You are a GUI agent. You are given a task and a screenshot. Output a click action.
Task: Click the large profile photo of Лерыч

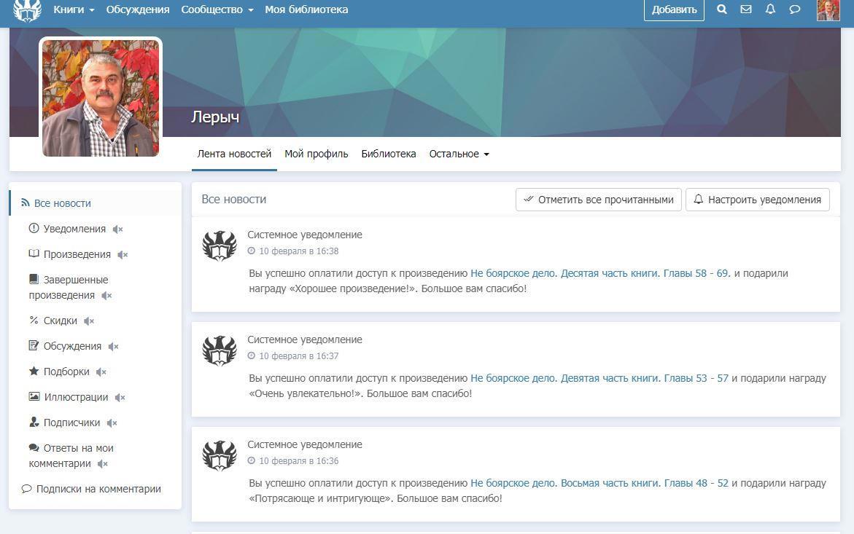[101, 98]
